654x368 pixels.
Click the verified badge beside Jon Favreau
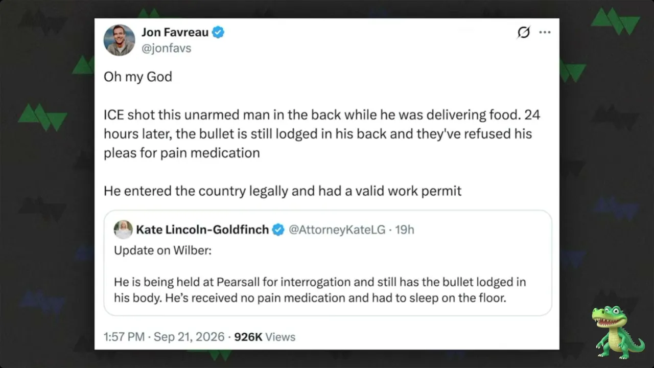tap(219, 33)
